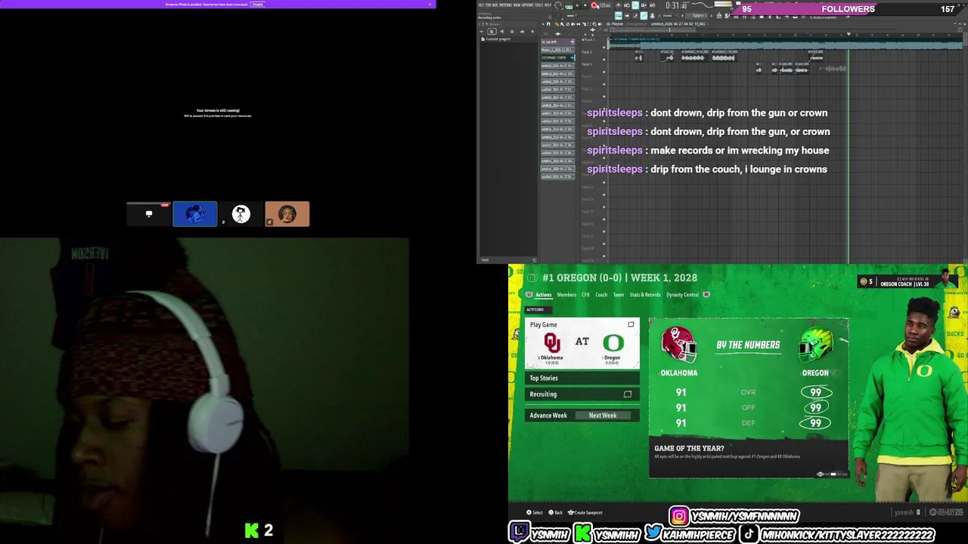
Task: Click Oregon's circled 99 OVR rating
Action: click(816, 392)
